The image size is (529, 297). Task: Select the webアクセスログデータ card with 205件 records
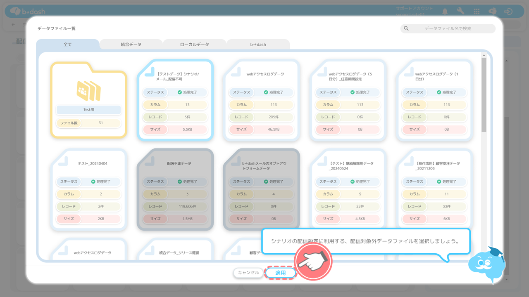tap(261, 100)
